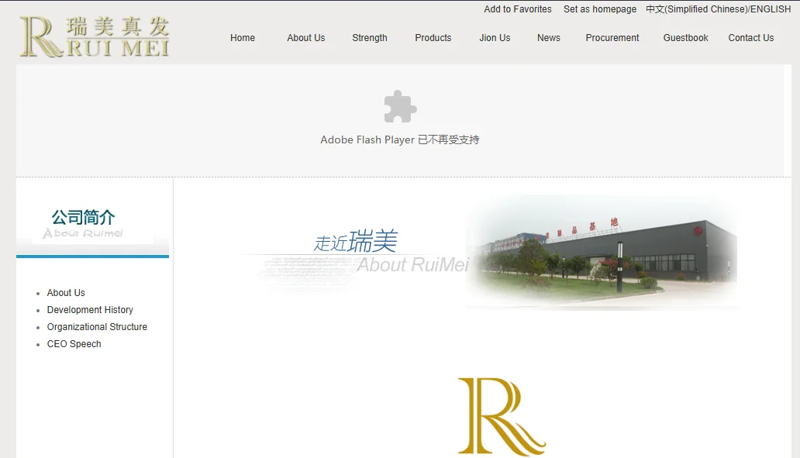This screenshot has width=800, height=458.
Task: Open Contact Us in navigation
Action: (750, 38)
